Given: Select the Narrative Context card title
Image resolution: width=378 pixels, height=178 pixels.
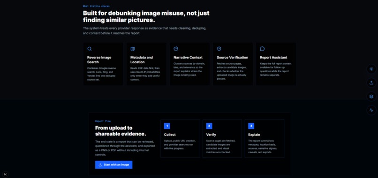Looking at the screenshot, I should 188,58.
